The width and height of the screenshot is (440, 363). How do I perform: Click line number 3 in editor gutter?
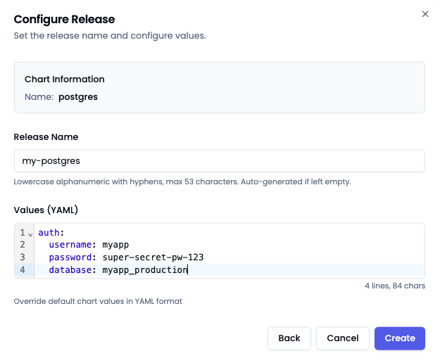[x=23, y=257]
